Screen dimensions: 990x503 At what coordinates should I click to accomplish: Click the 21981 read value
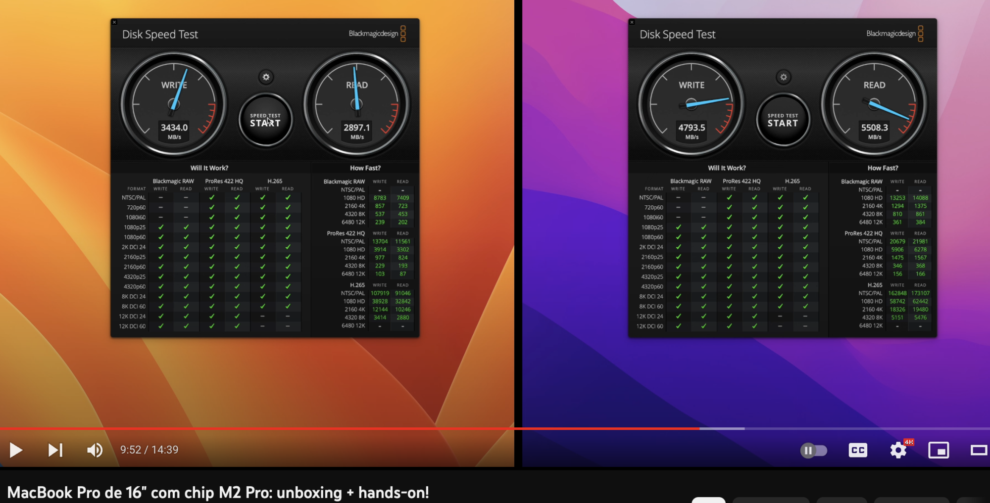[x=920, y=241]
